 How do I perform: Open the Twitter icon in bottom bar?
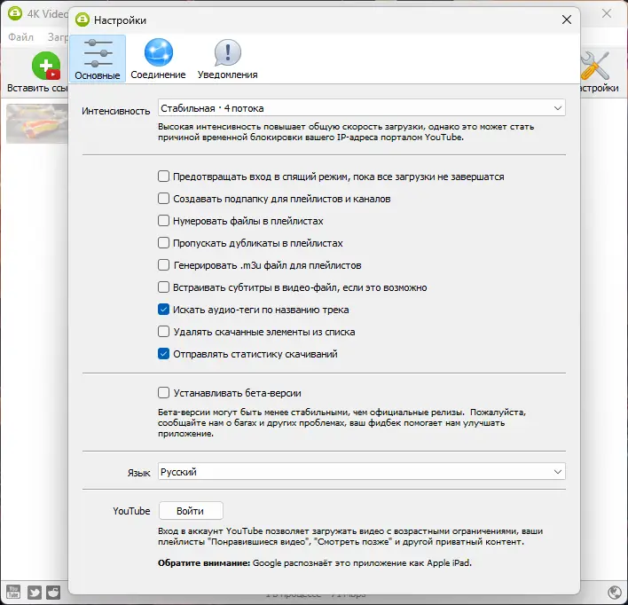click(34, 592)
